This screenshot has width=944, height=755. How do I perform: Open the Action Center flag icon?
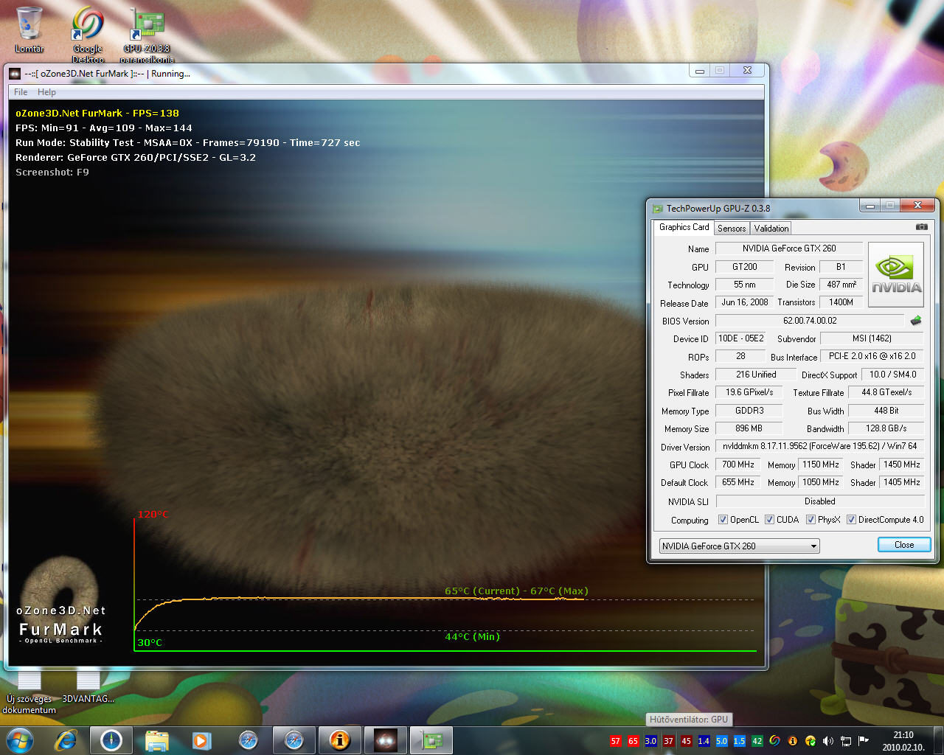(x=864, y=740)
